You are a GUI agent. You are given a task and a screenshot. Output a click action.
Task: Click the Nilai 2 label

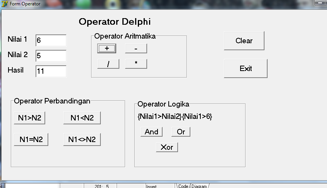click(17, 54)
